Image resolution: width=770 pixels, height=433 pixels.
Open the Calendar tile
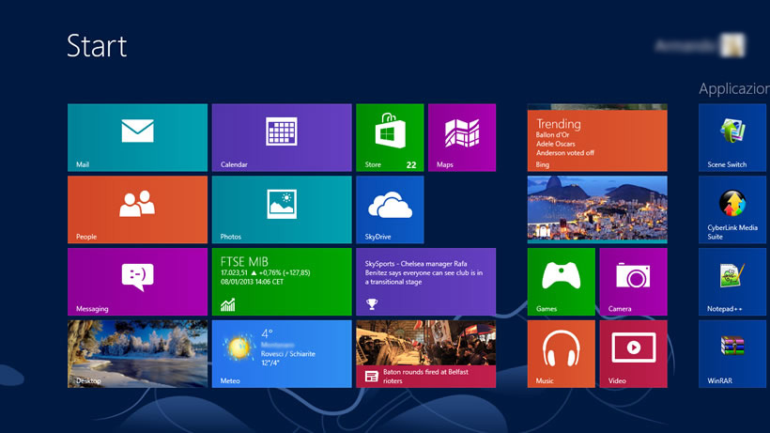(282, 137)
